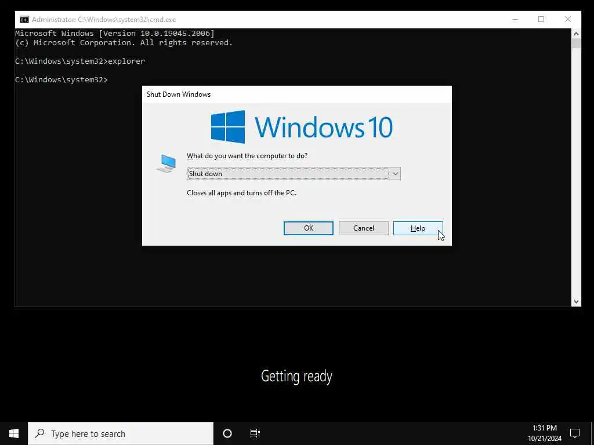Focus the 'Type here to search' box
Viewport: 594px width, 445px height.
(x=121, y=433)
